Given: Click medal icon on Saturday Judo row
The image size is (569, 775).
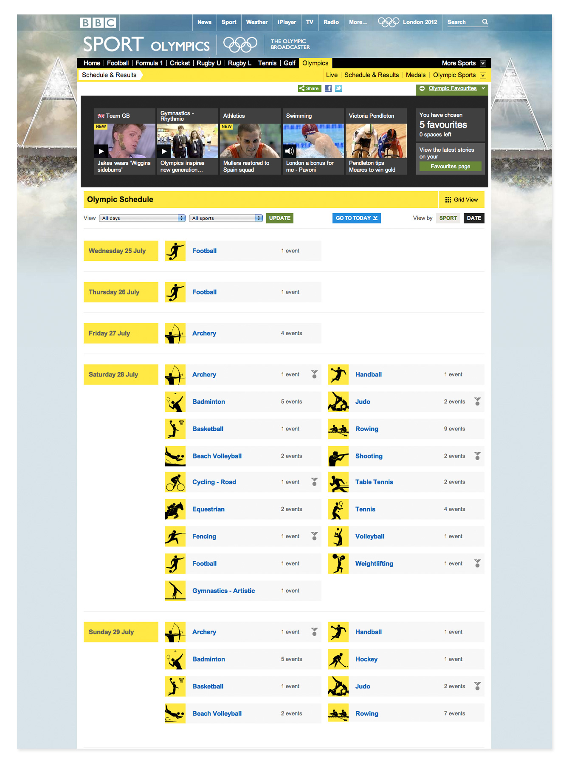Looking at the screenshot, I should coord(477,401).
